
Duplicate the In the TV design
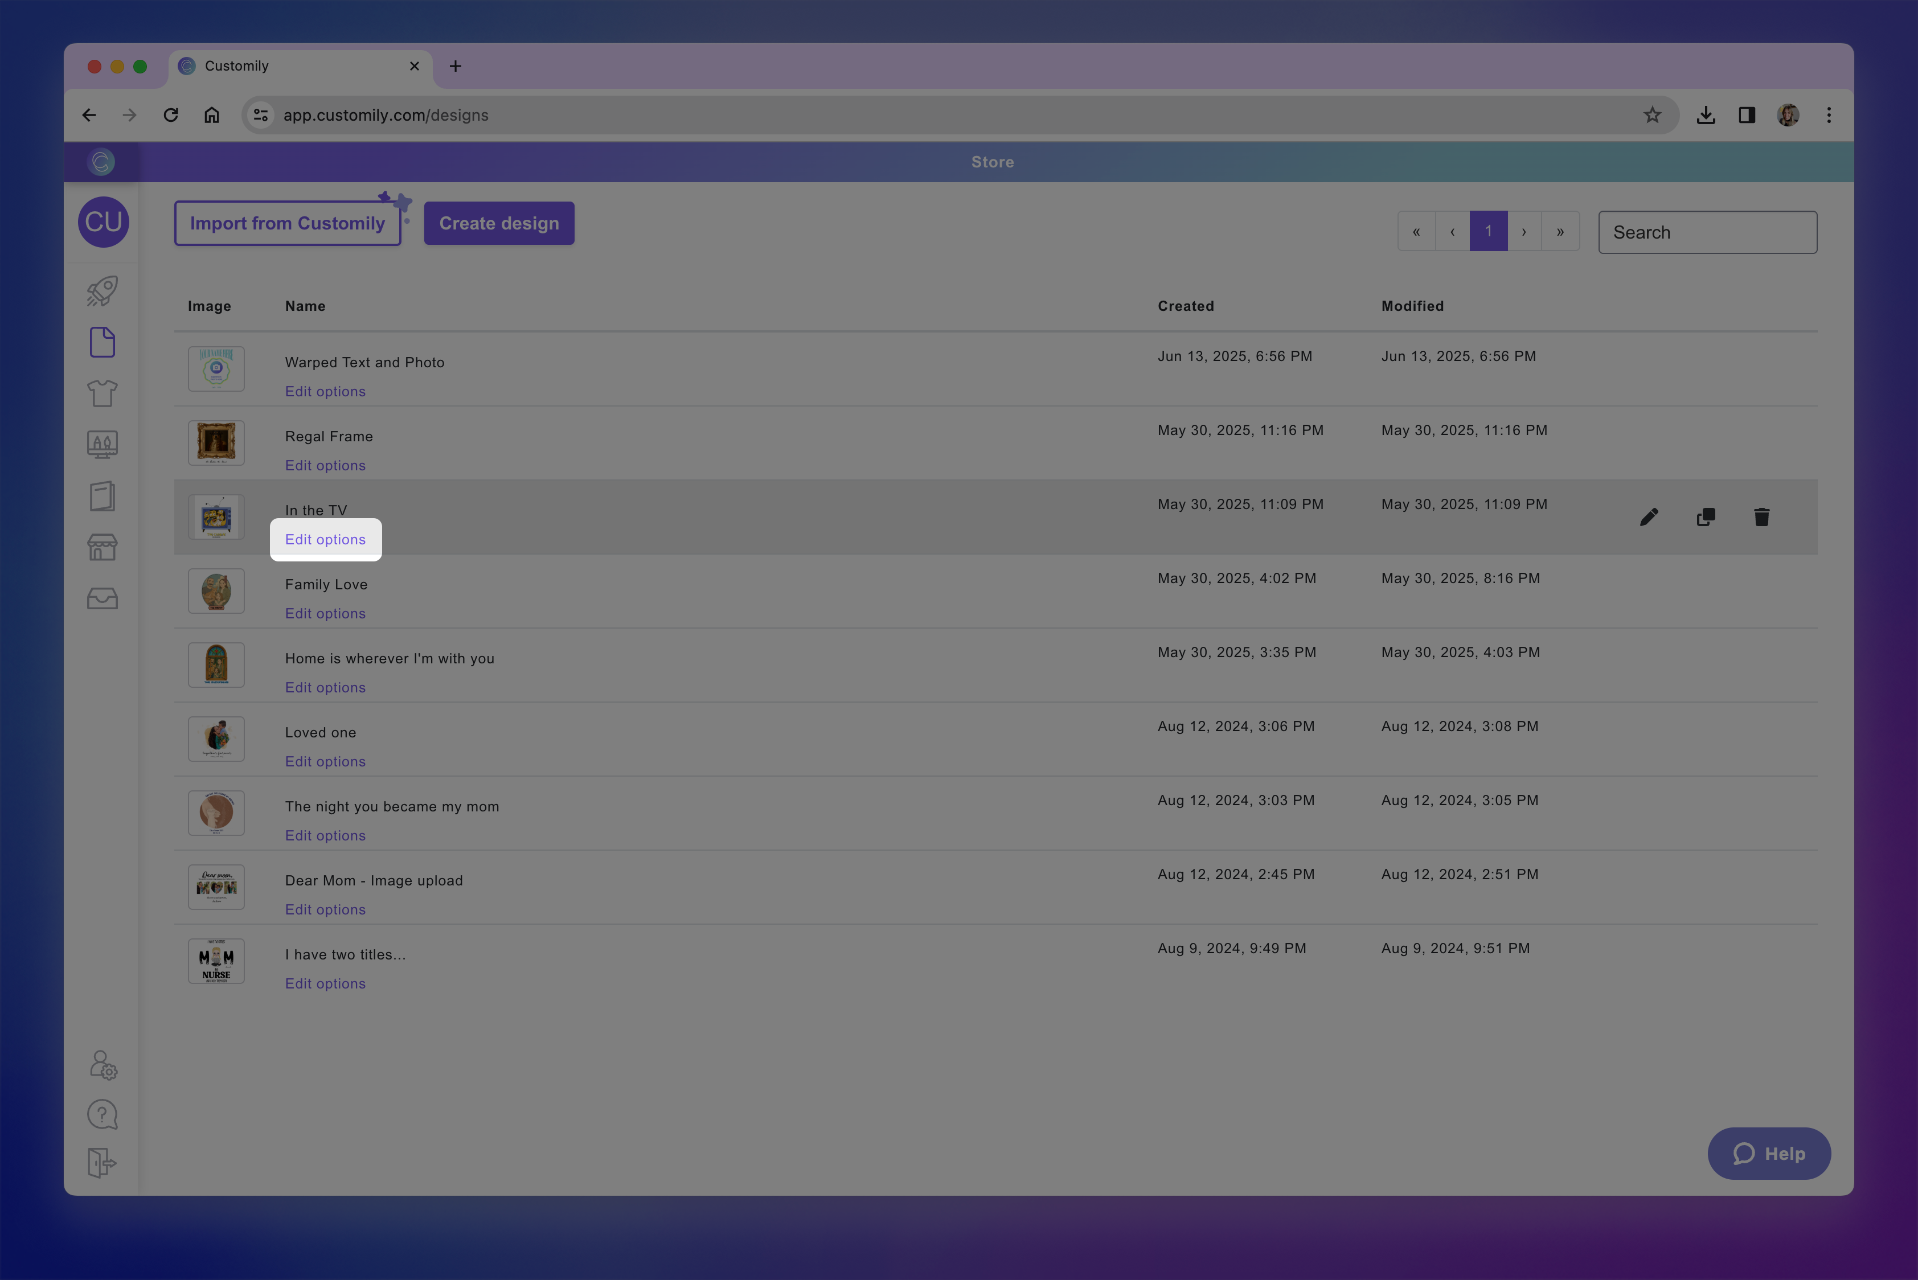click(x=1706, y=517)
